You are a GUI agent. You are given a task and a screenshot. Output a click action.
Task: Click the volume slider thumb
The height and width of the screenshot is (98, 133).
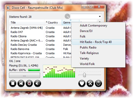[x=84, y=75]
